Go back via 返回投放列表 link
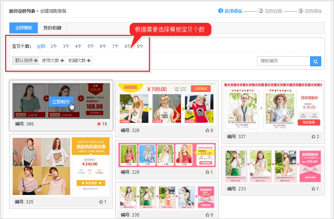Viewport: 334px width, 219px height. coord(22,11)
